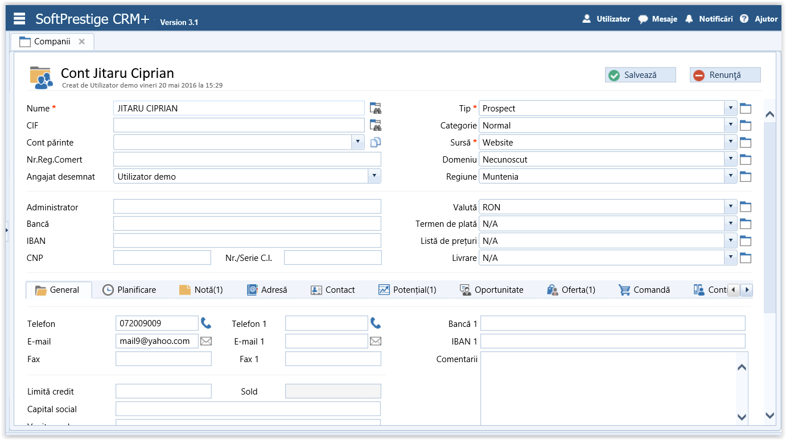Focus the Nr.Reg.Comert field
Screen dimensions: 786x440
point(247,159)
